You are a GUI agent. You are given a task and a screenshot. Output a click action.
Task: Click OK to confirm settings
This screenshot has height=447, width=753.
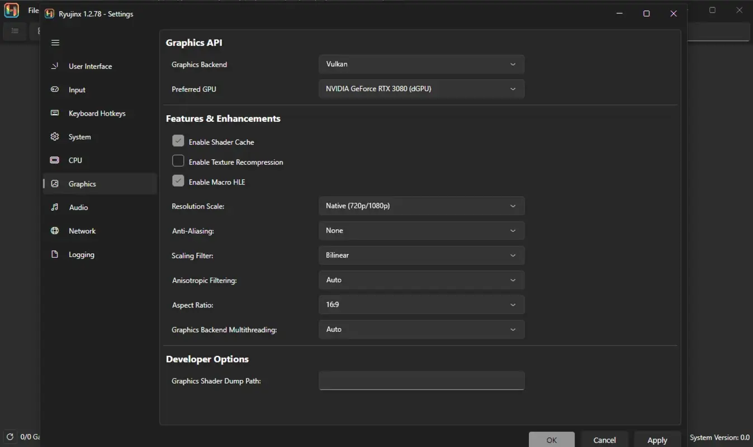pos(551,440)
